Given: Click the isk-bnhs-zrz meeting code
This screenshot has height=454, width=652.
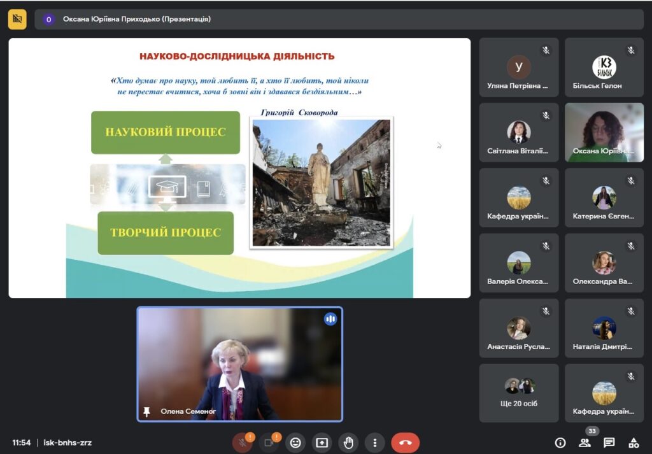Looking at the screenshot, I should click(67, 443).
